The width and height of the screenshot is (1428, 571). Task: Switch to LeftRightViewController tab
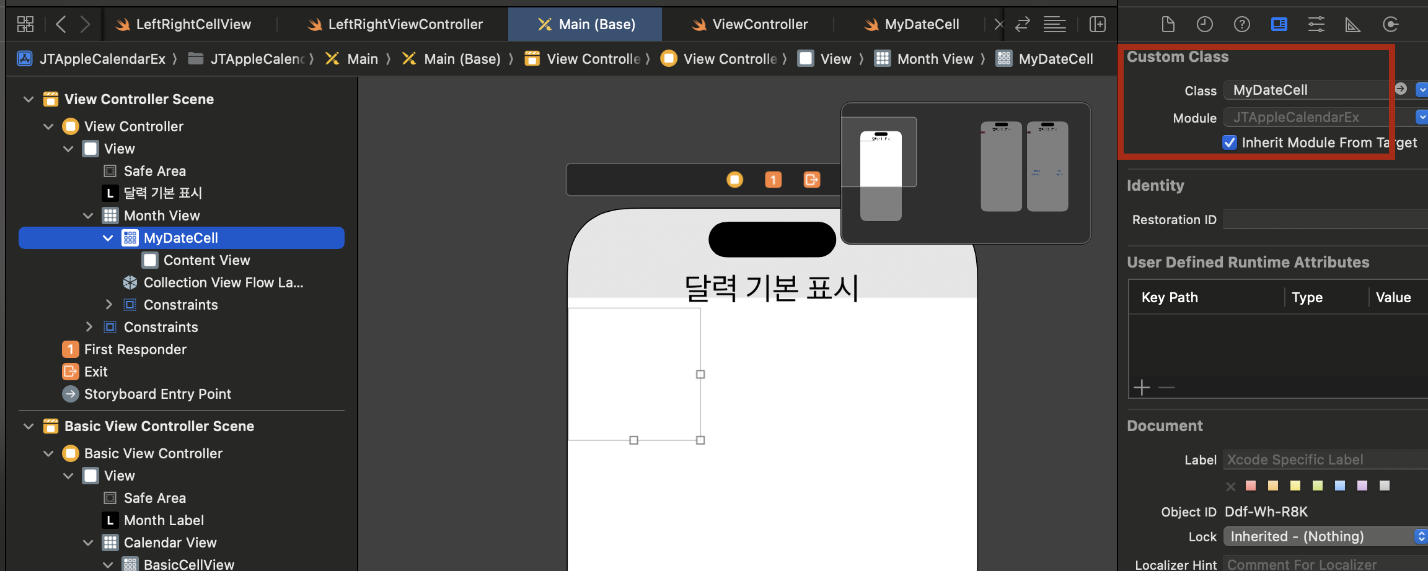click(x=395, y=24)
